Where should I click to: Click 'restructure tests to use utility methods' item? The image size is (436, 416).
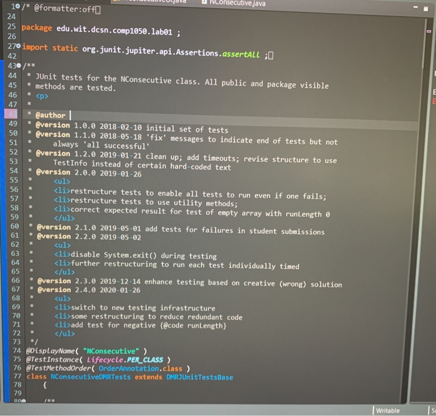(145, 202)
